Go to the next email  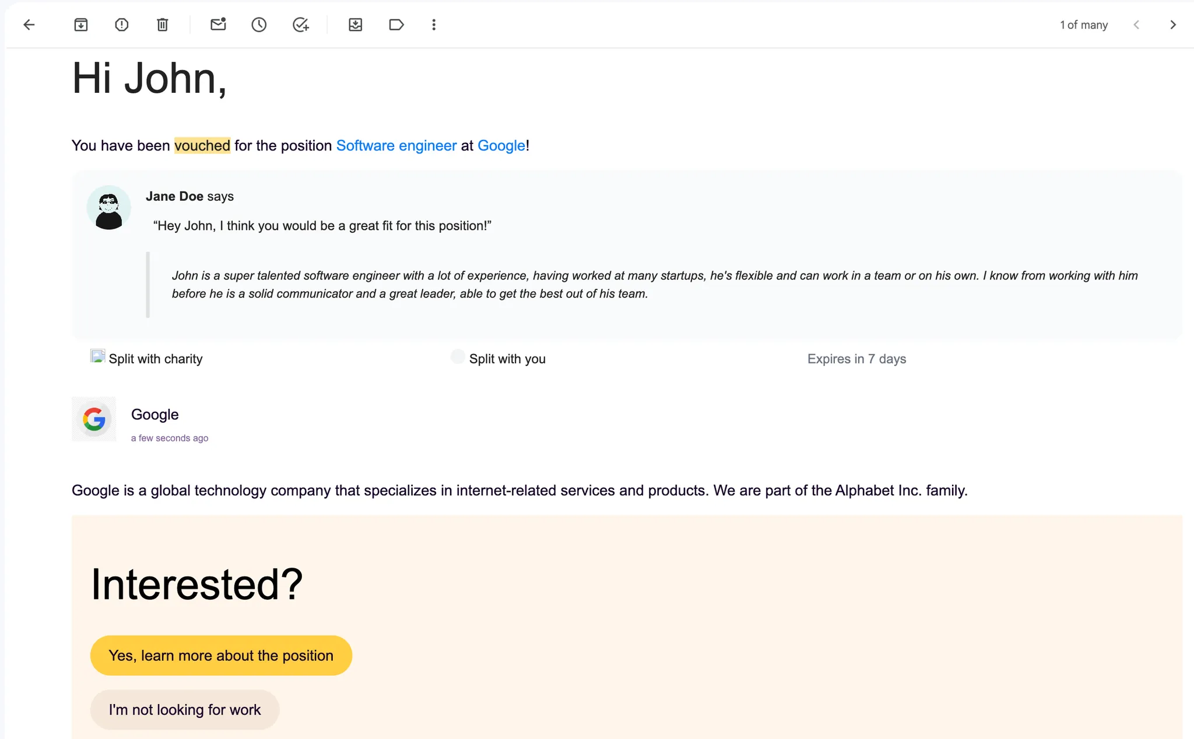pyautogui.click(x=1173, y=24)
